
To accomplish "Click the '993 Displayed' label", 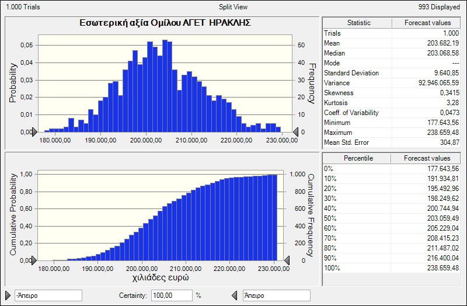I will pos(439,7).
